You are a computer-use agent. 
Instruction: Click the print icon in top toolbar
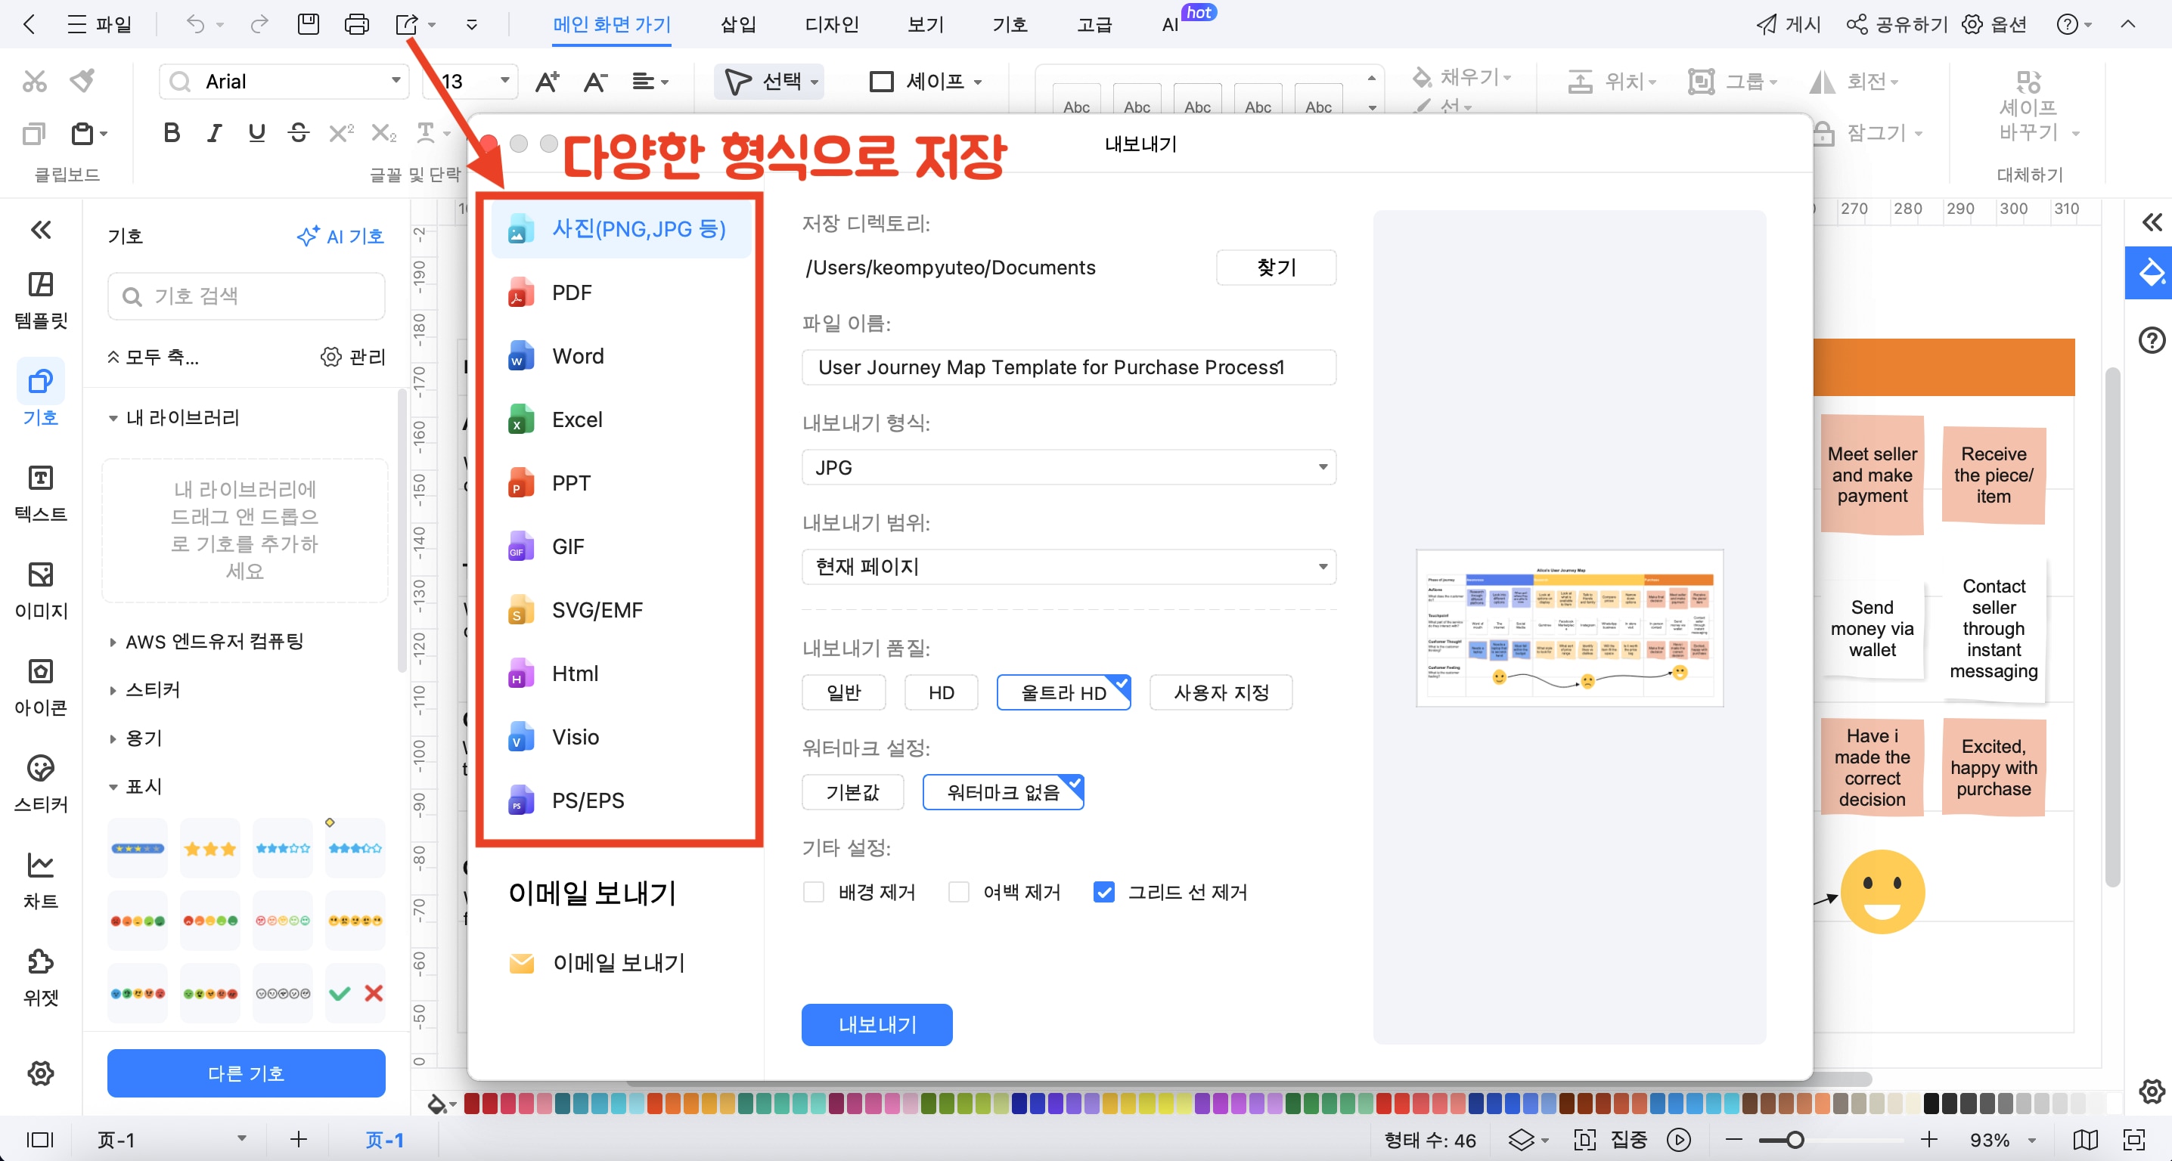click(x=357, y=24)
